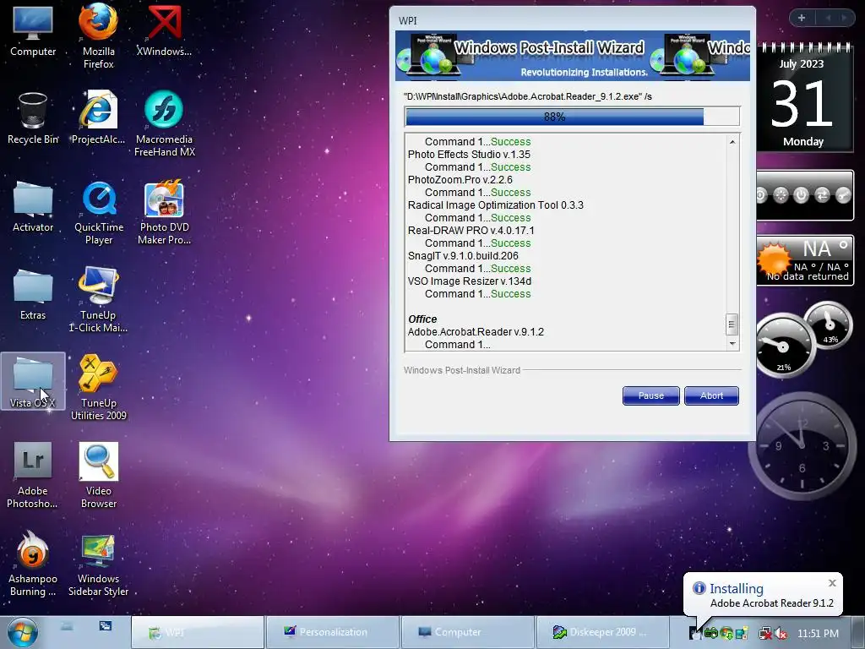Click the Windows Post-Install Wizard banner
Image resolution: width=865 pixels, height=649 pixels.
[572, 56]
